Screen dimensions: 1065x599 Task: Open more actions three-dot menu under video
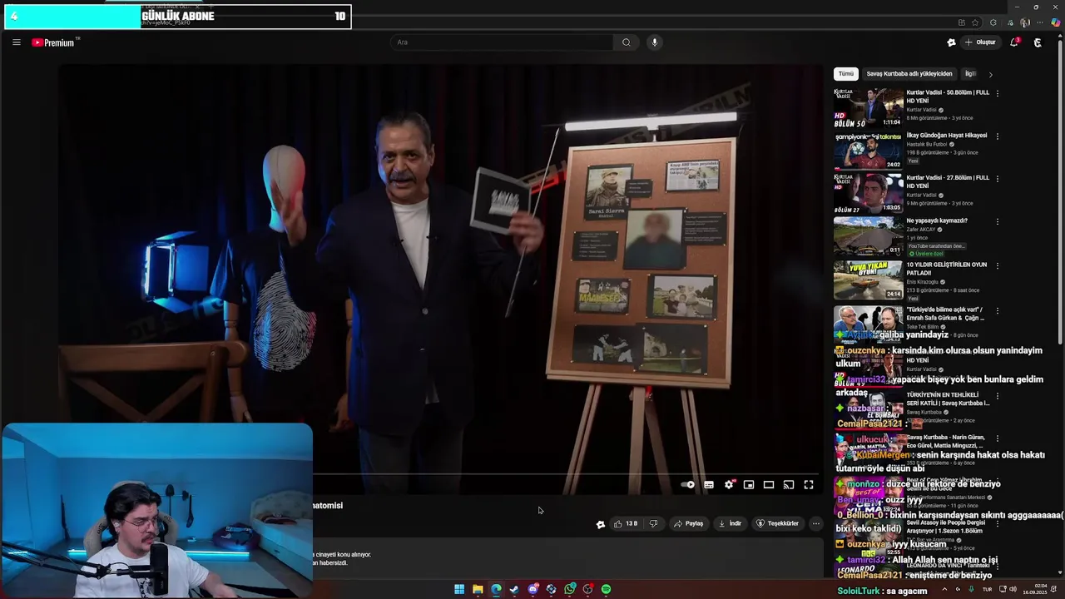815,523
